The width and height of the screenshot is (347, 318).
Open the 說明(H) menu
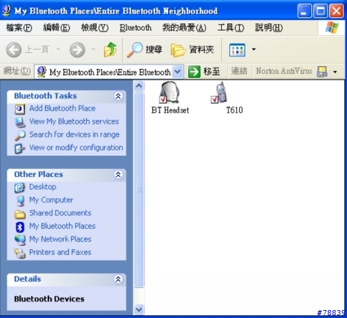269,28
